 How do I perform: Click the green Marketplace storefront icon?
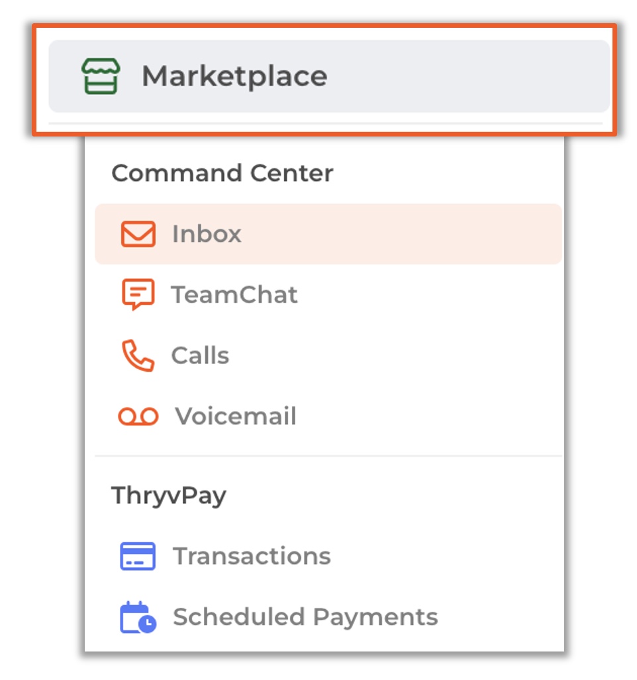[101, 76]
